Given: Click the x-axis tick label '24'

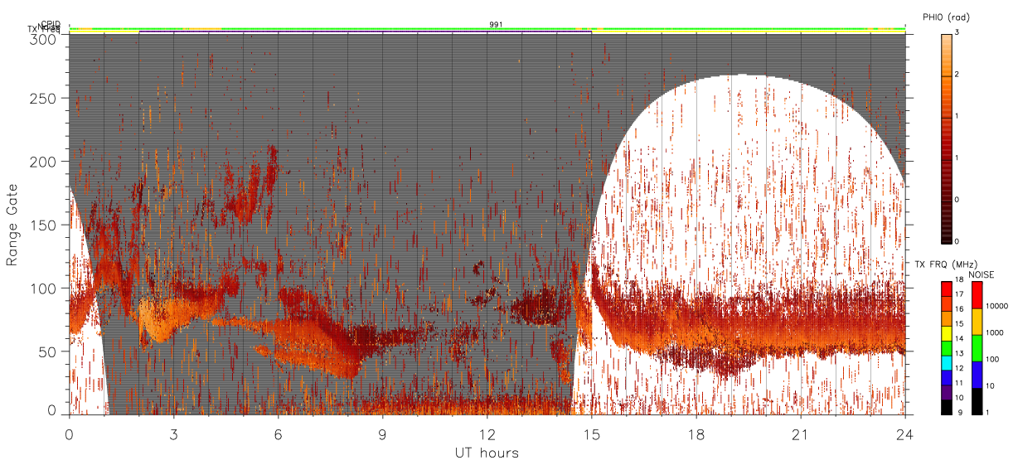Looking at the screenshot, I should [905, 434].
